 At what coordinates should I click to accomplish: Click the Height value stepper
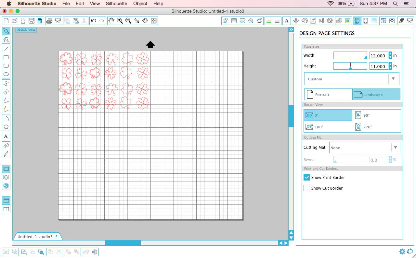coord(390,66)
